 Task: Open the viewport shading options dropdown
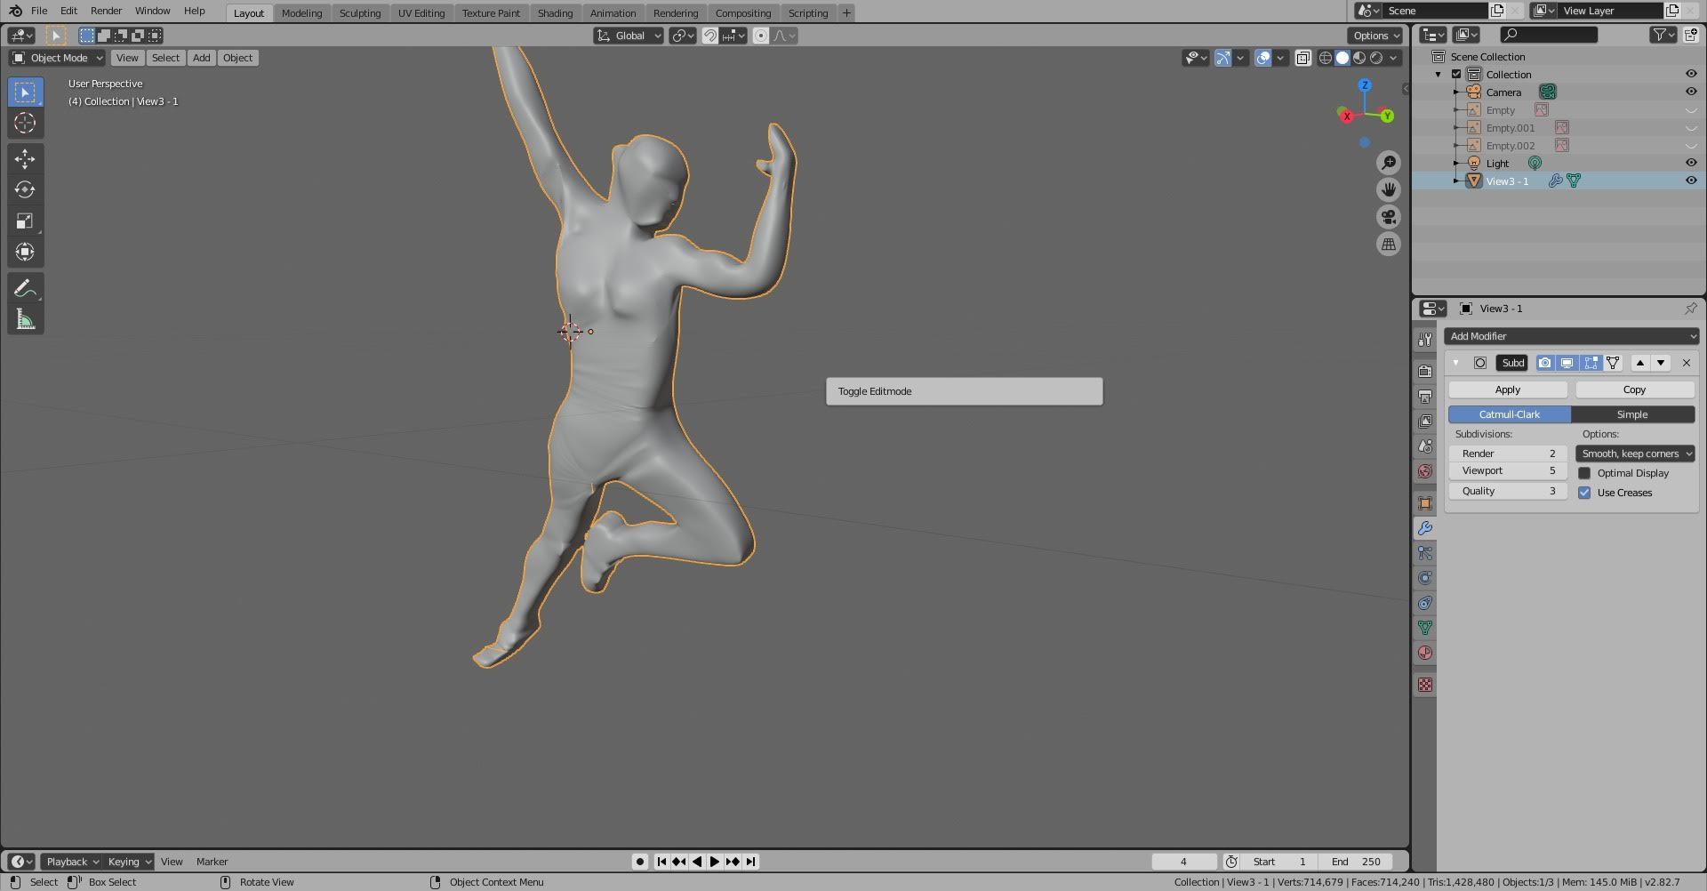click(1394, 58)
